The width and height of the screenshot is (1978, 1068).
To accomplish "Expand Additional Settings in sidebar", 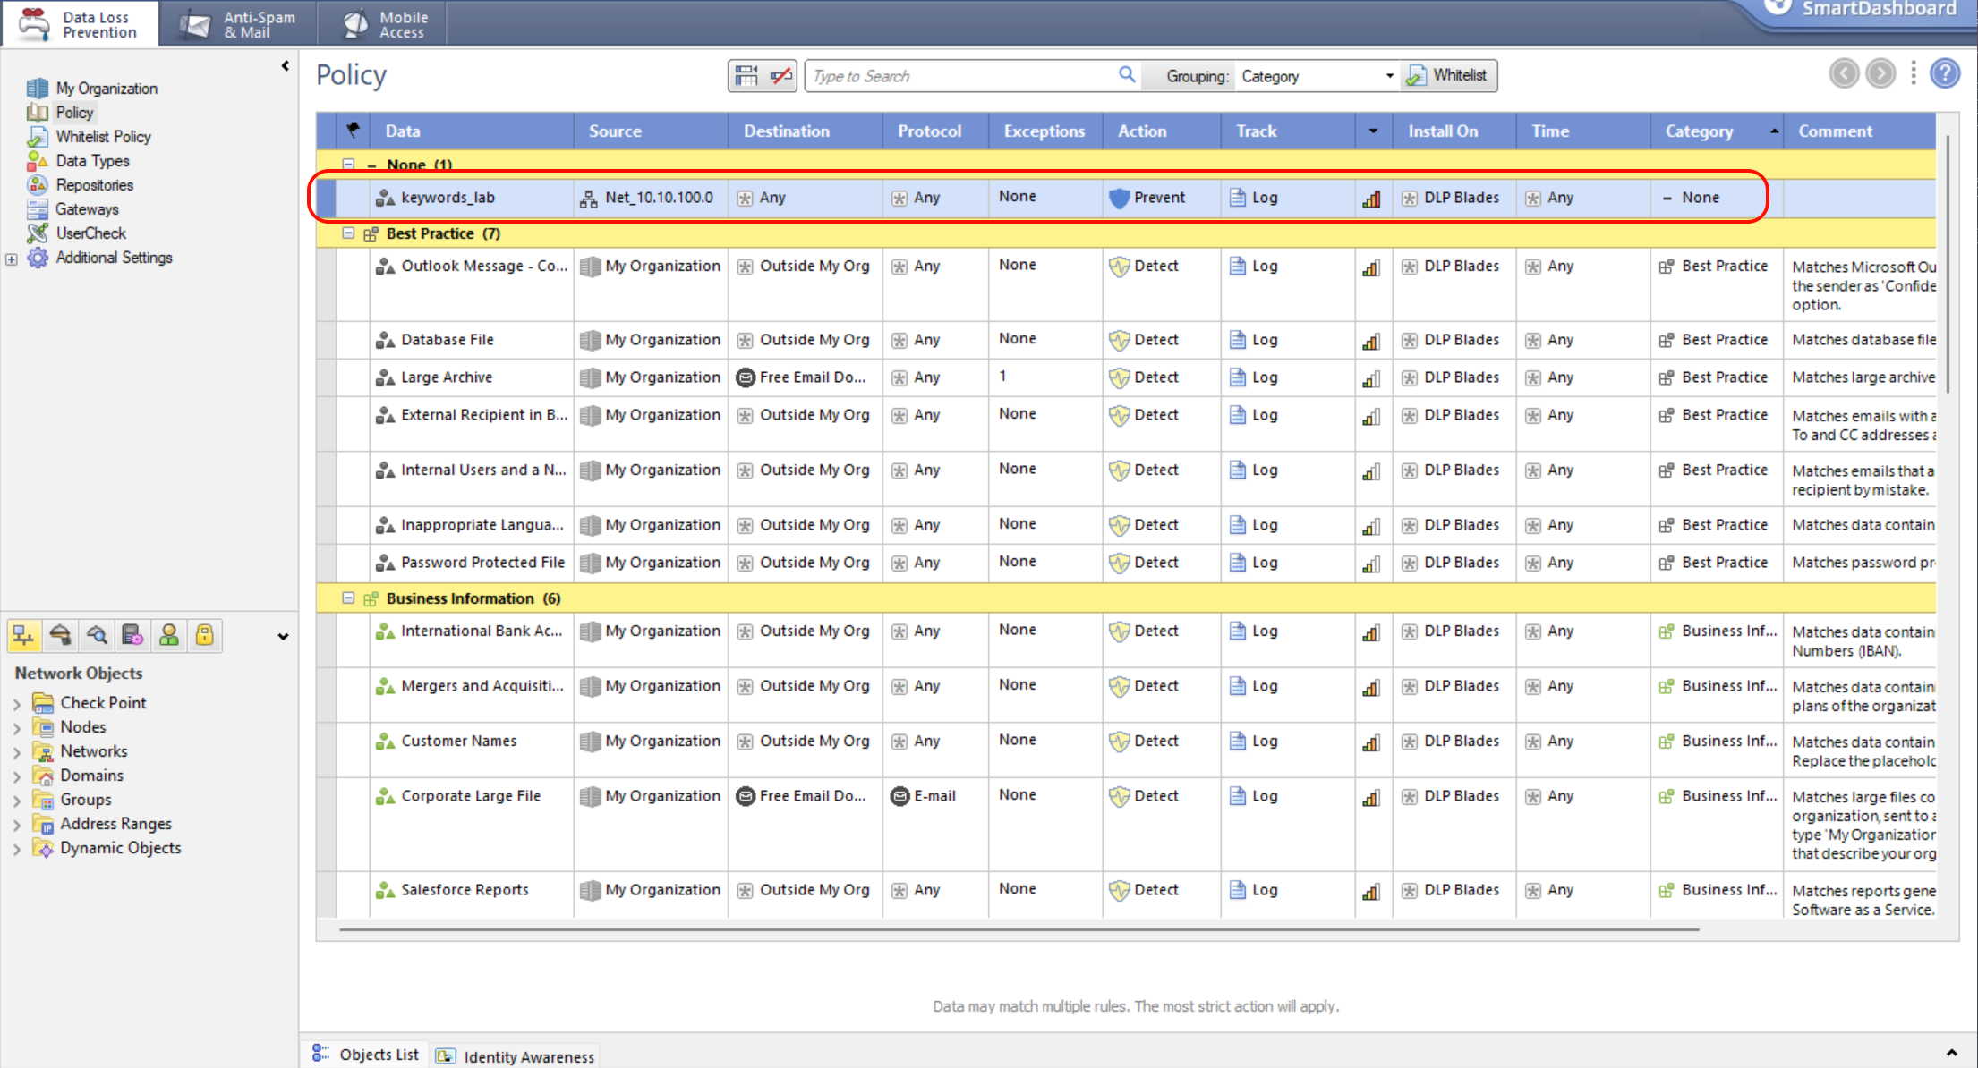I will coord(12,259).
